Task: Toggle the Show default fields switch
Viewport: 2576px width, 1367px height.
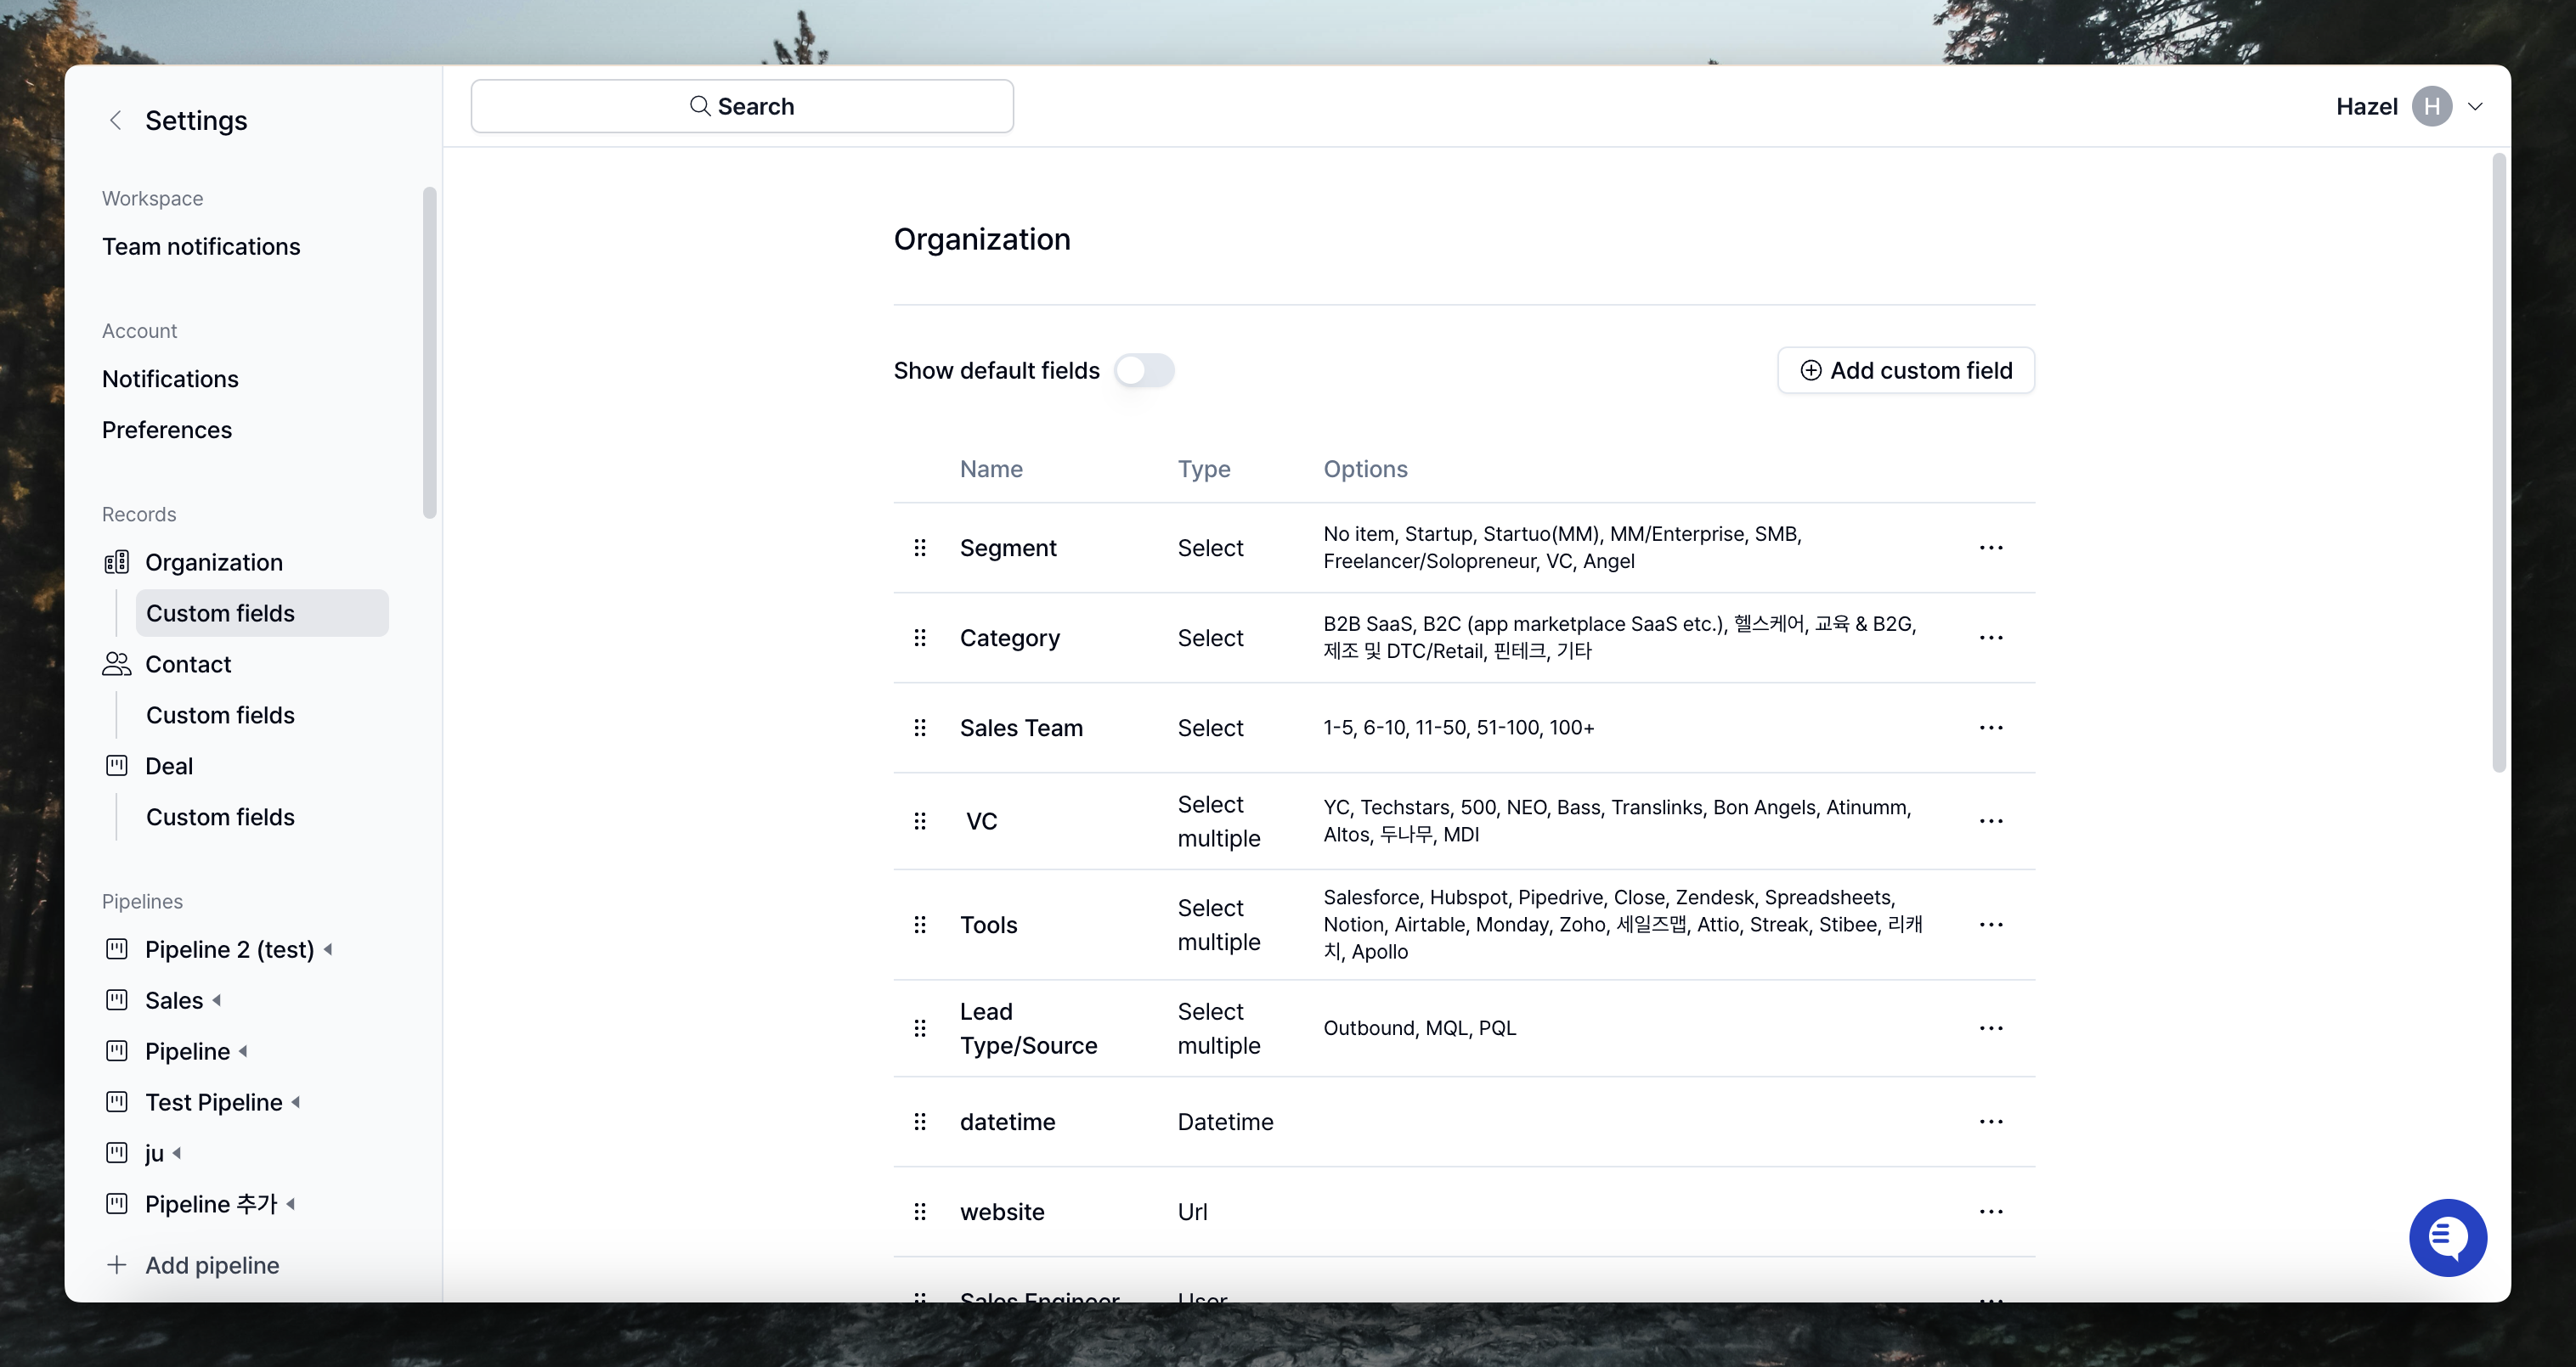Action: (1144, 371)
